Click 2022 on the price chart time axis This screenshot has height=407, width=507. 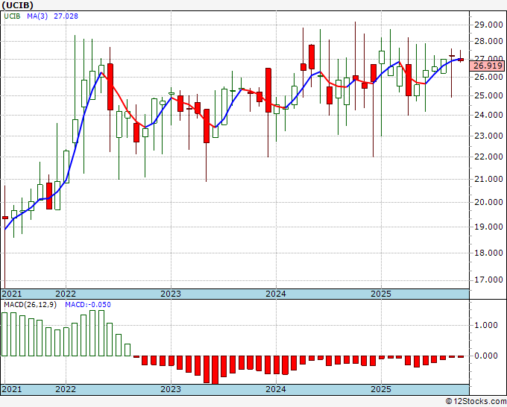[66, 294]
